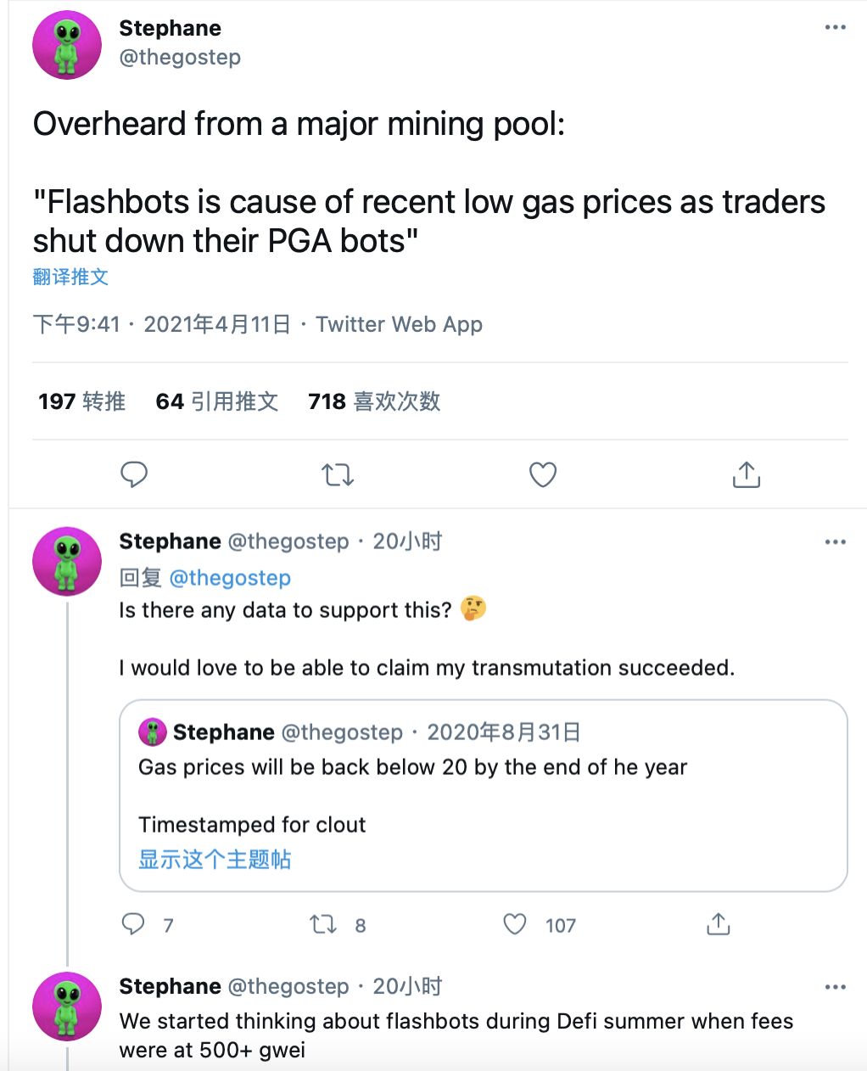This screenshot has height=1071, width=867.
Task: Click the small alien avatar in quoted tweet
Action: 153,732
